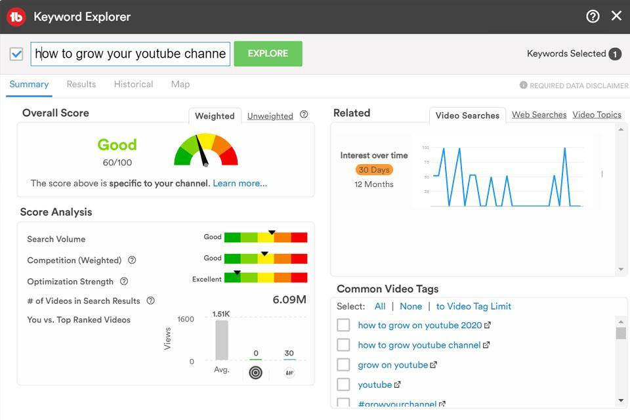Check the 'how to grow youtube channel' tag
Viewport: 630px width, 420px height.
[x=343, y=345]
